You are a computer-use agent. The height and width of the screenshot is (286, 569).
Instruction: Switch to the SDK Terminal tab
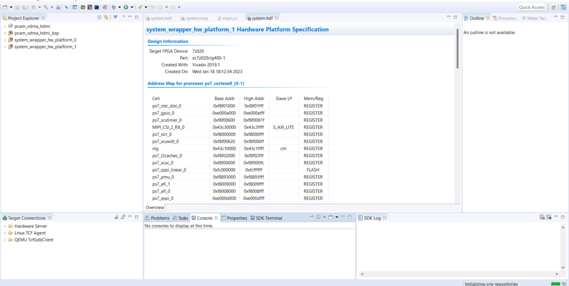(x=266, y=218)
